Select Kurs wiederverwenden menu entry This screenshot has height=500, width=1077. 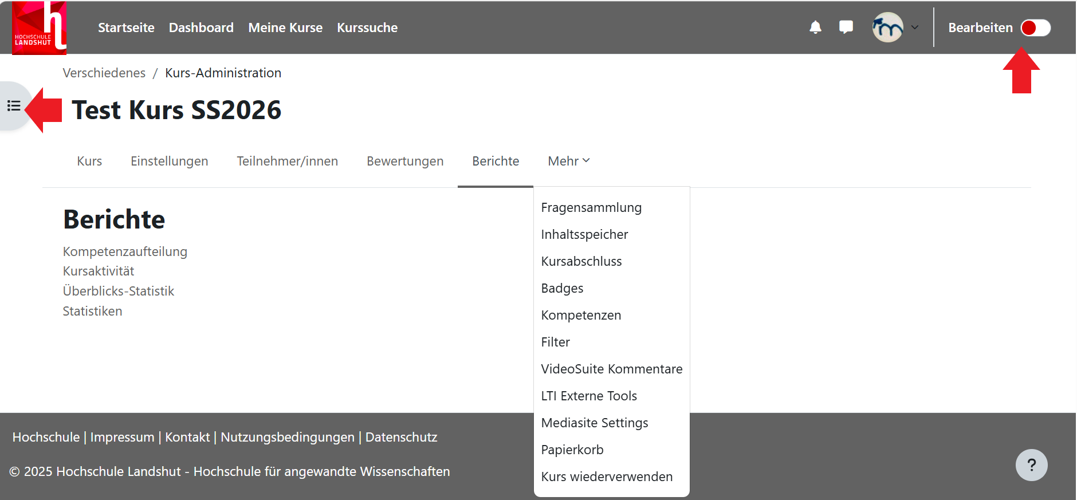(x=607, y=477)
